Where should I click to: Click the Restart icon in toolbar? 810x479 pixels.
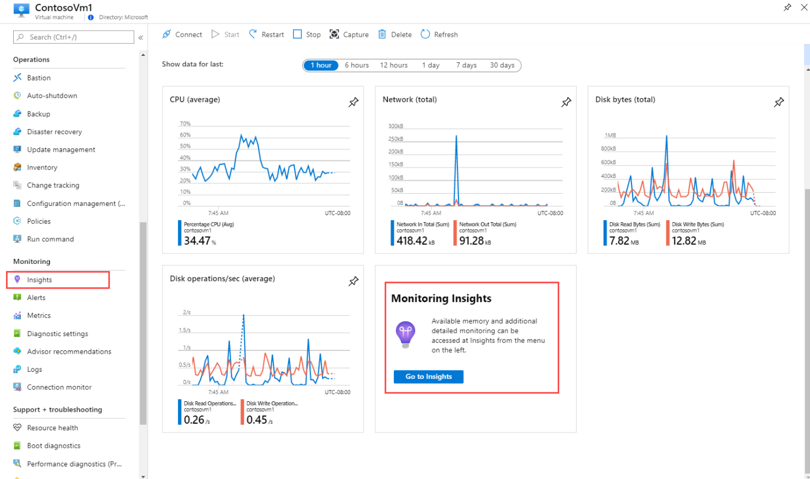tap(253, 34)
